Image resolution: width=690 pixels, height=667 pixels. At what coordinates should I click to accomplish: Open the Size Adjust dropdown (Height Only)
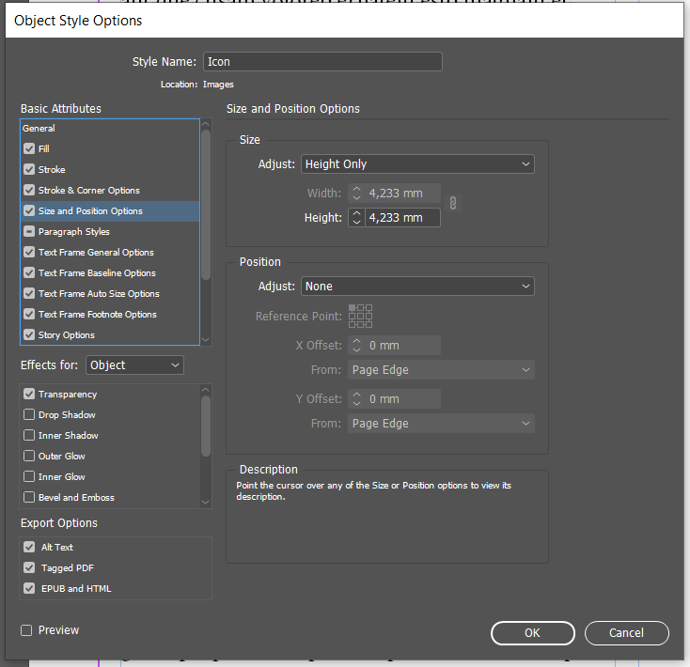pos(417,164)
